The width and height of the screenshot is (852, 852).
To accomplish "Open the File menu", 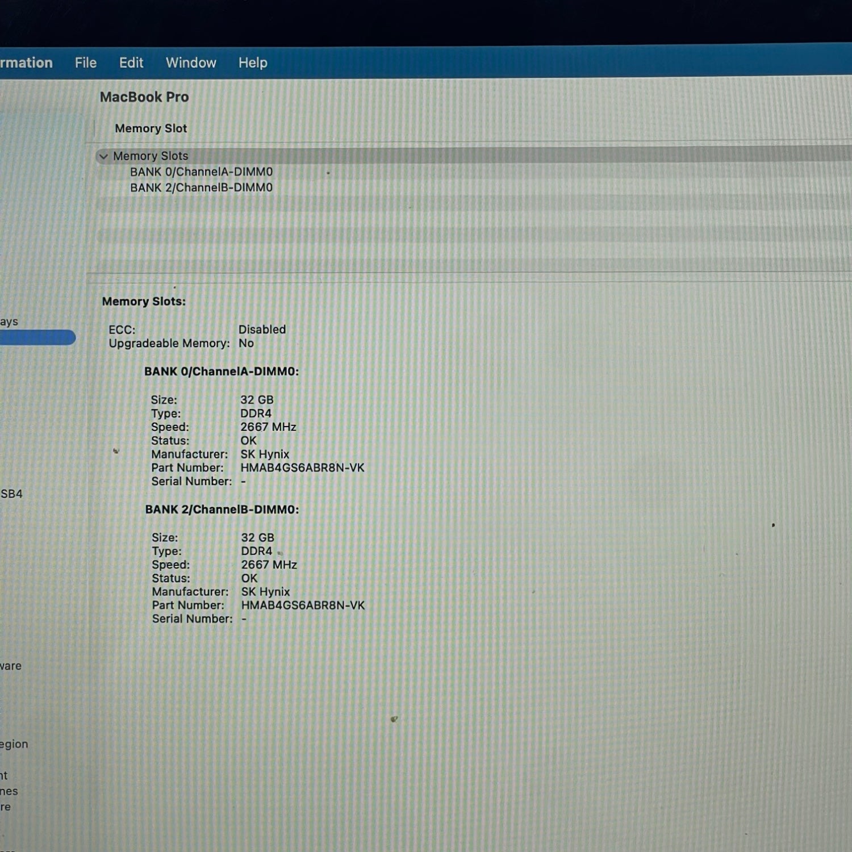I will 86,62.
